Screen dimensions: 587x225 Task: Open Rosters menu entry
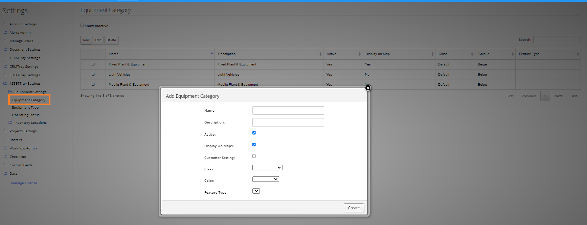point(16,140)
